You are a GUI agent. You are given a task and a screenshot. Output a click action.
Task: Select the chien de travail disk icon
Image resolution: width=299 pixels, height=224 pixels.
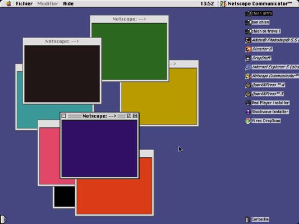point(248,31)
